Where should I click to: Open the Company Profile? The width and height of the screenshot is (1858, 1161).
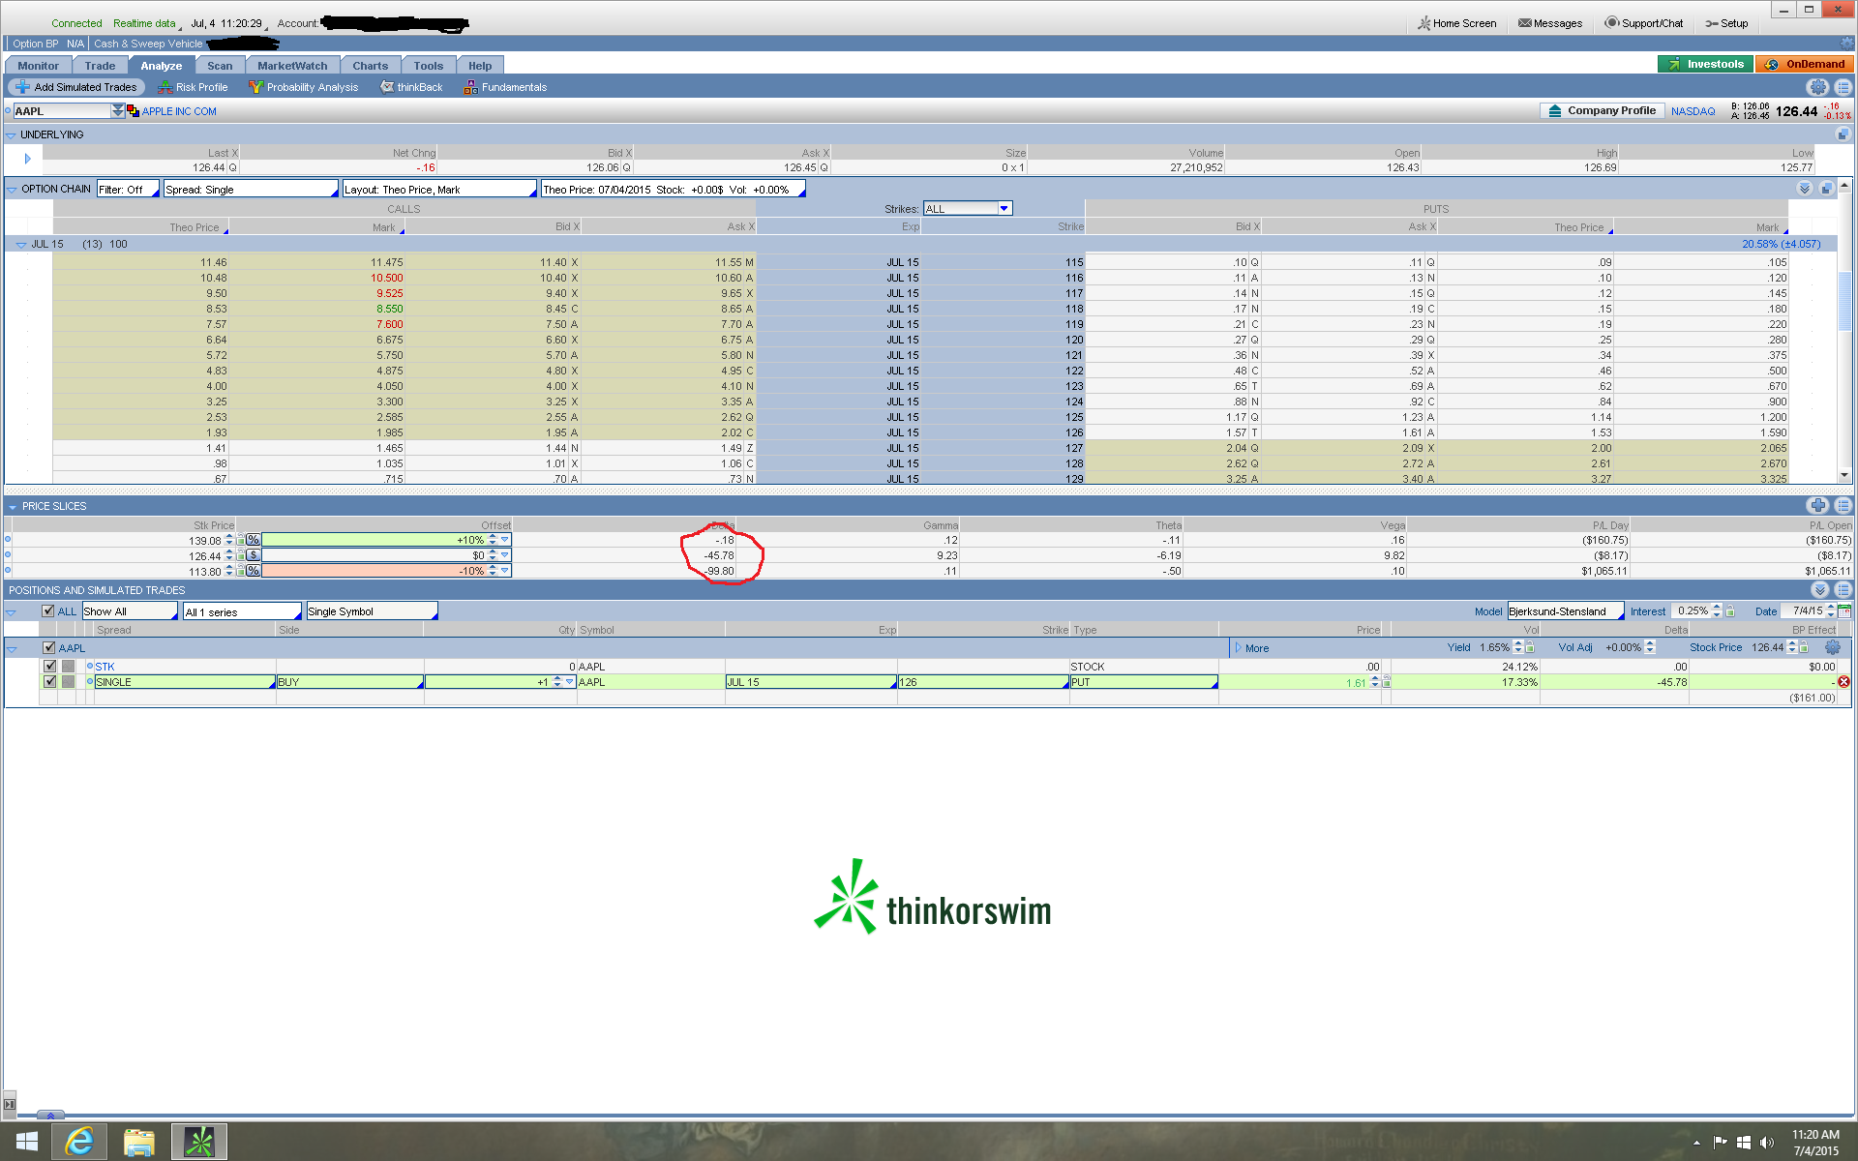[1602, 111]
